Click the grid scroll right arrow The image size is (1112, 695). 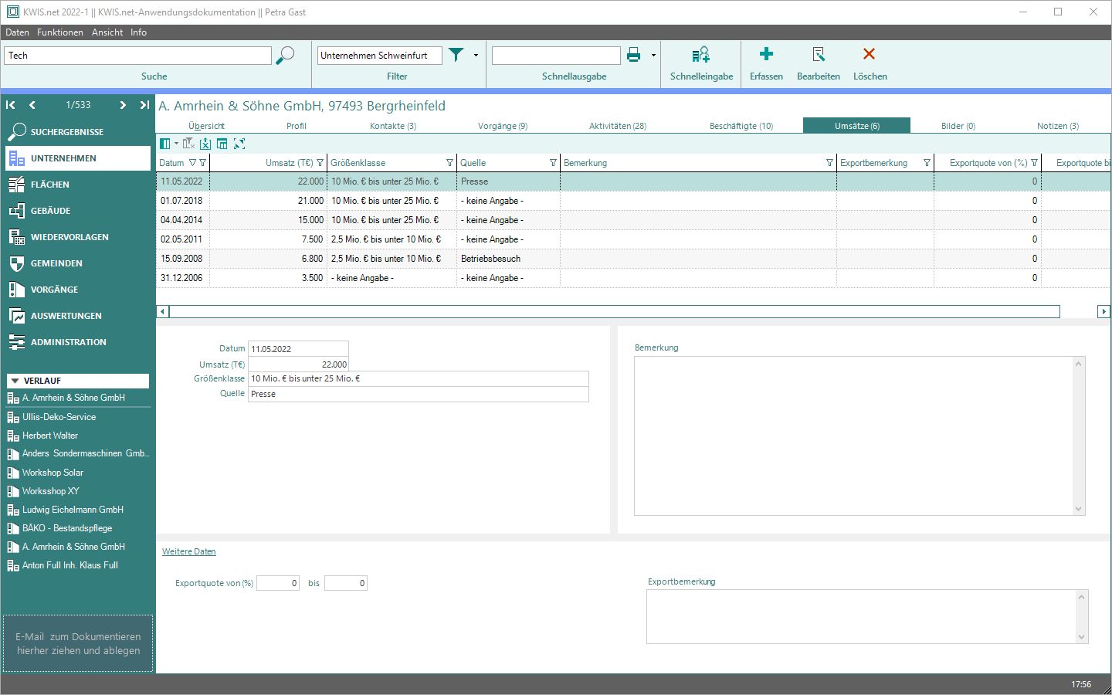(x=1104, y=311)
